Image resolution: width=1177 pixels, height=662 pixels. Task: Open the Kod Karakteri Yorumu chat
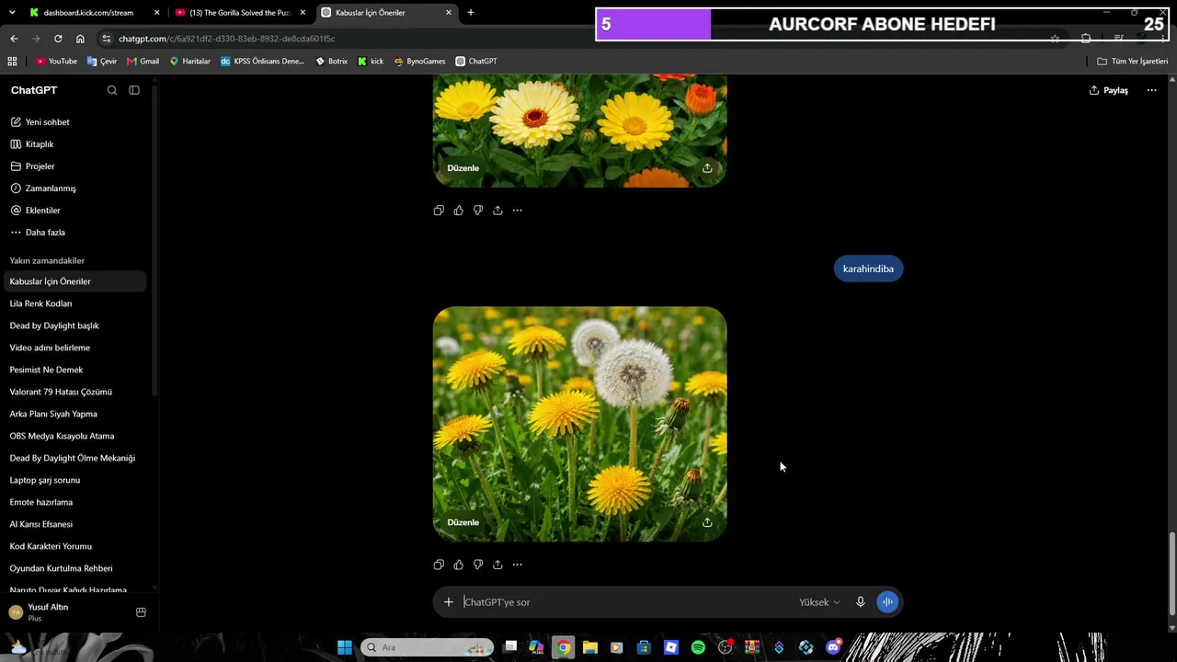click(74, 546)
